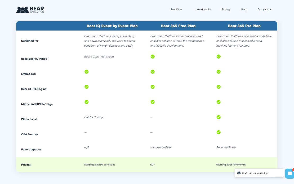This screenshot has height=184, width=294.
Task: Click the Free Plan 'Designed for' description
Action: coord(177,41)
